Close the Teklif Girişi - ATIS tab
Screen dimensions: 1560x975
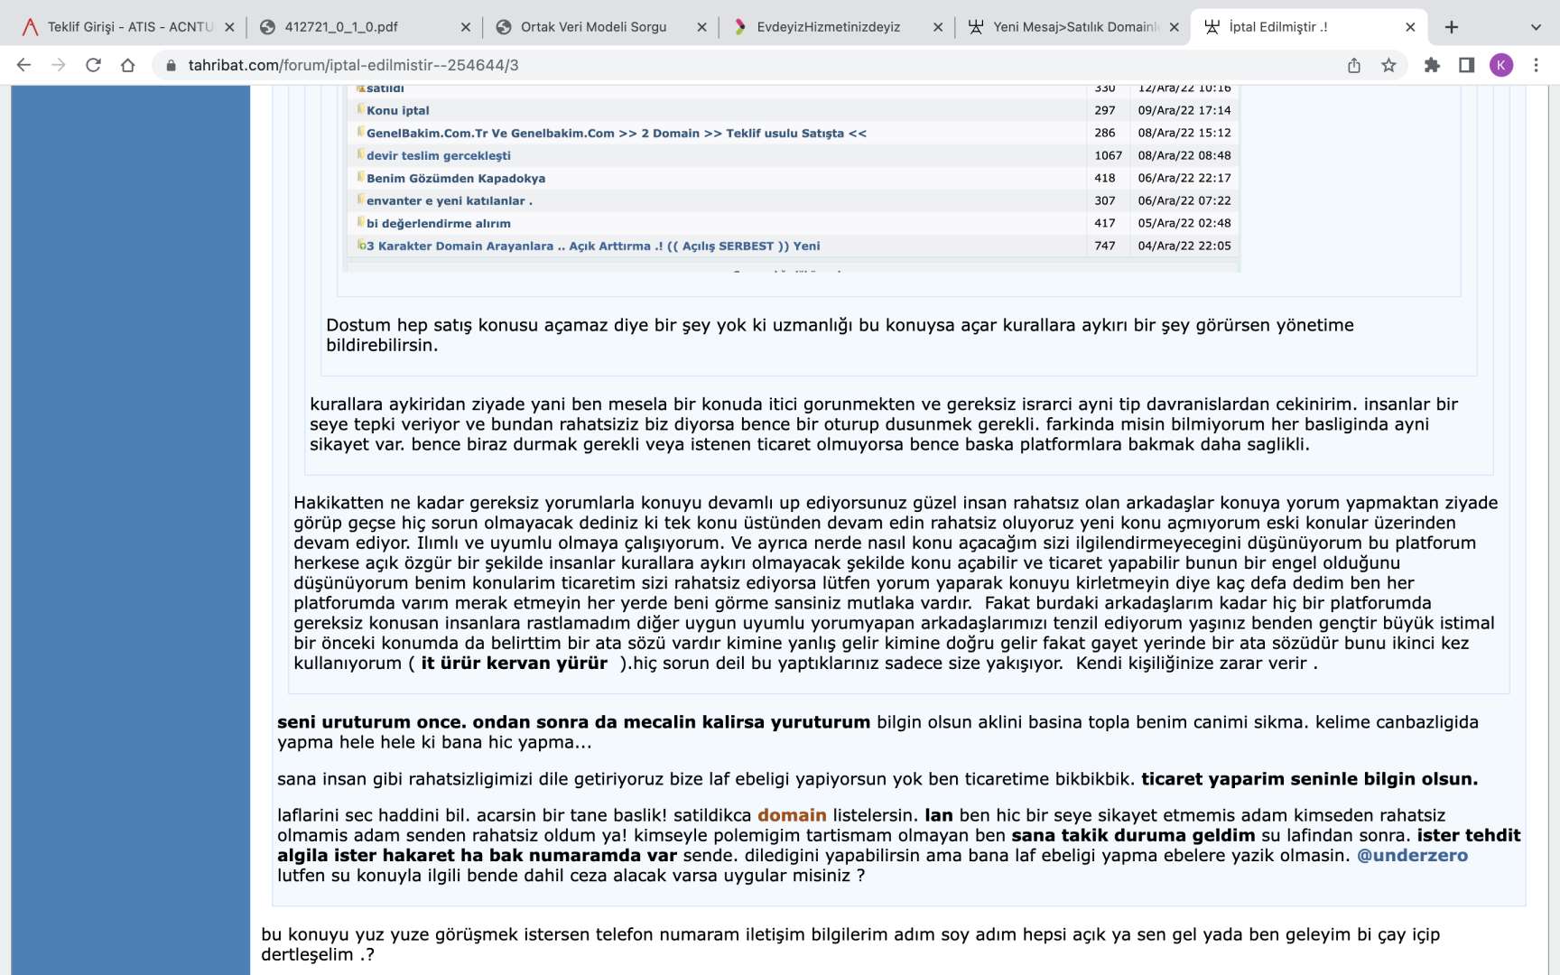click(x=229, y=27)
